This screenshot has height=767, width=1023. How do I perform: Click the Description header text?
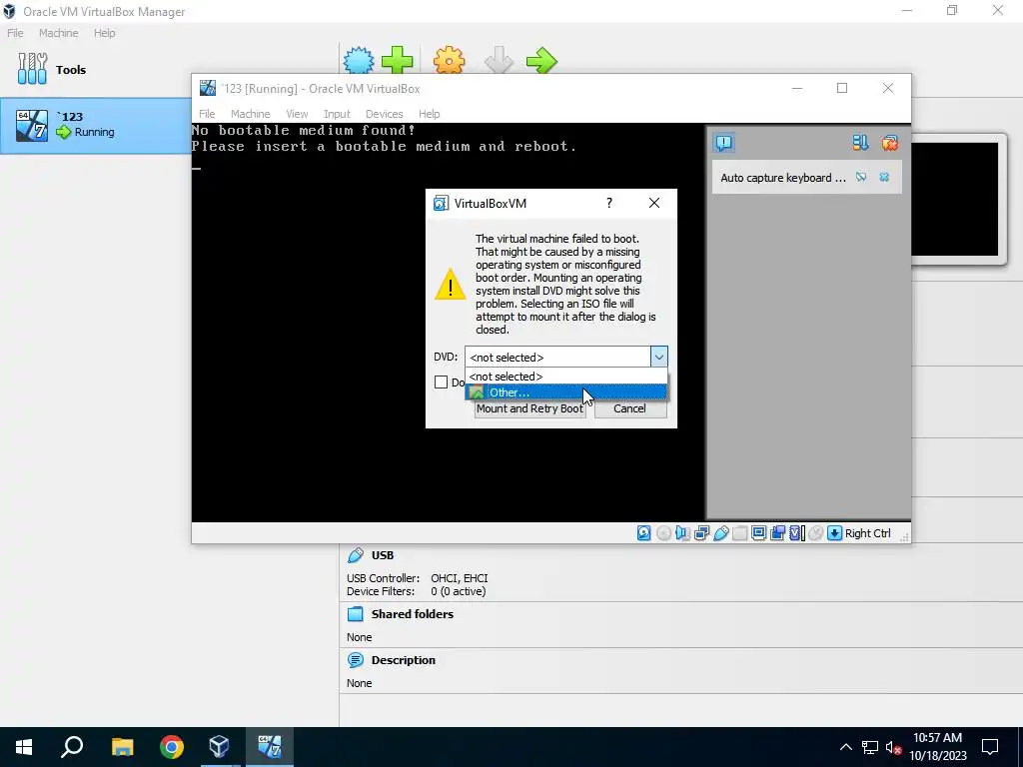(404, 660)
